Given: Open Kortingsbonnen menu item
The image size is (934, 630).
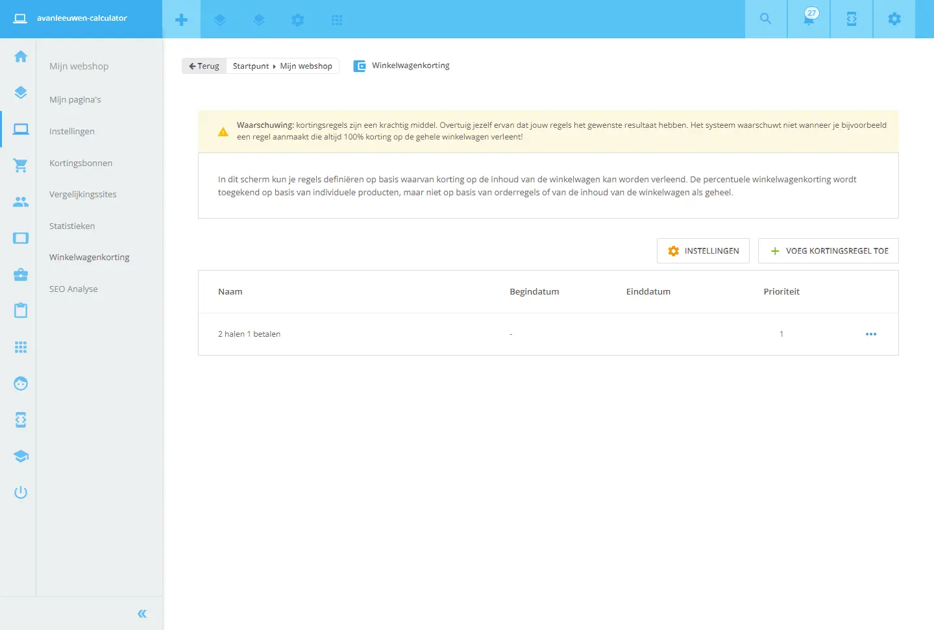Looking at the screenshot, I should (81, 163).
